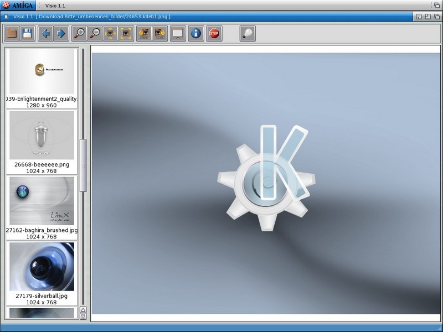Show image information with the blue info icon
The image size is (443, 332).
(x=195, y=34)
